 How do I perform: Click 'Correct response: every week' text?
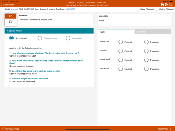point(23,74)
